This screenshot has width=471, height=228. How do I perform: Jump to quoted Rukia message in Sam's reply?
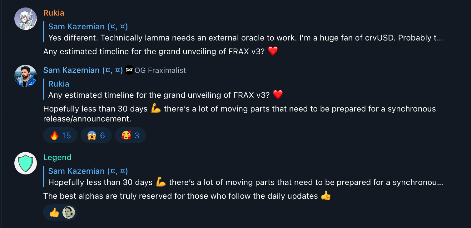(162, 90)
